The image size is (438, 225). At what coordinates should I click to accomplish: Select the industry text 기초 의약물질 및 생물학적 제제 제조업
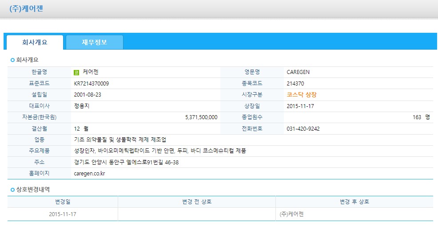[x=120, y=140]
